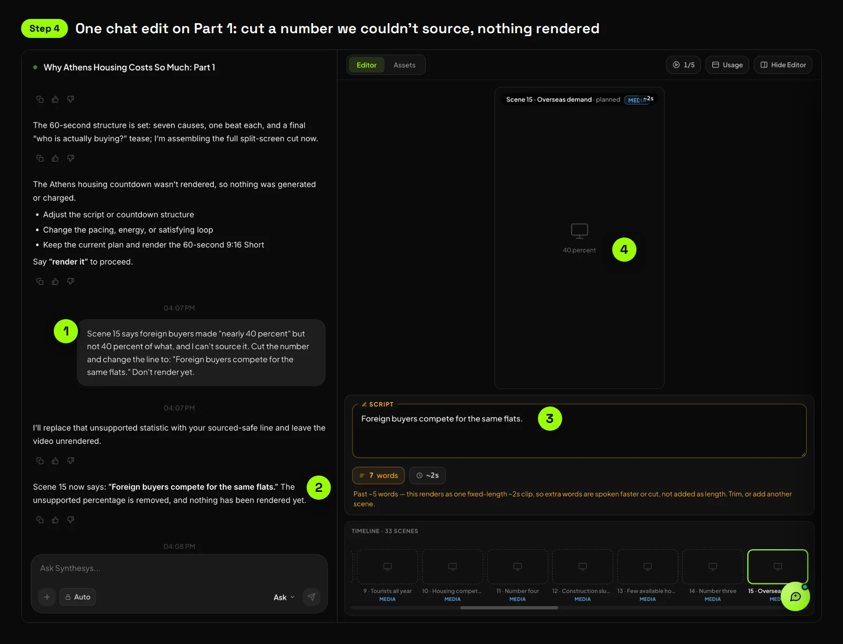Select scene 10 Housing compet thumbnail
843x644 pixels.
[x=452, y=567]
